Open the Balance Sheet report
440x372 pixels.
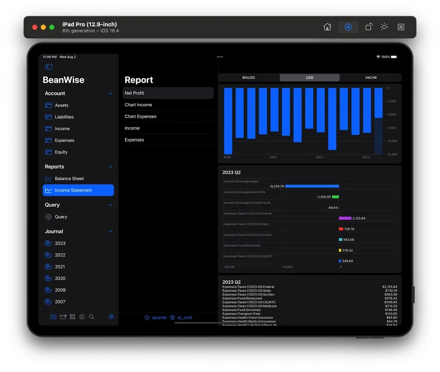pyautogui.click(x=69, y=178)
